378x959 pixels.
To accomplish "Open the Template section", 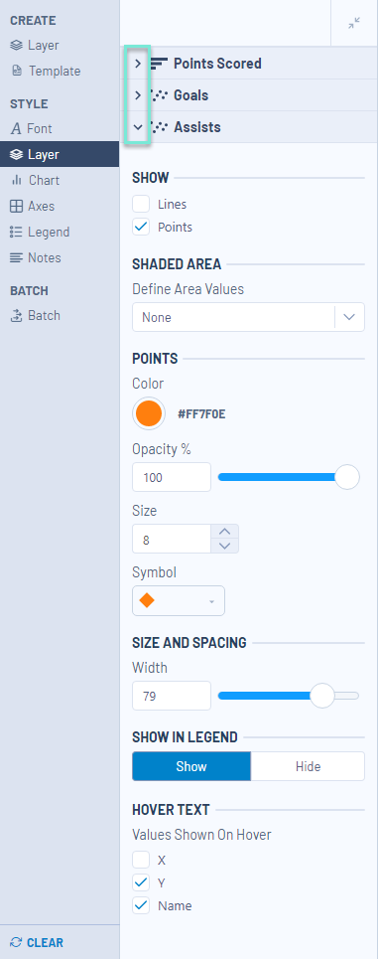I will [x=46, y=71].
